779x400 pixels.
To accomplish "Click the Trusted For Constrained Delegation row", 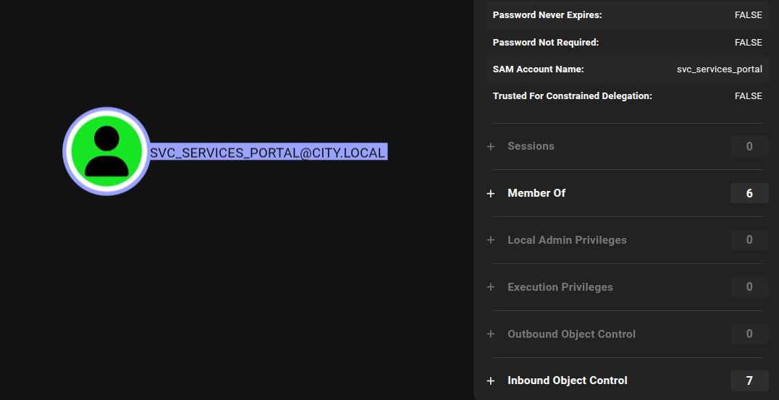I will point(627,96).
